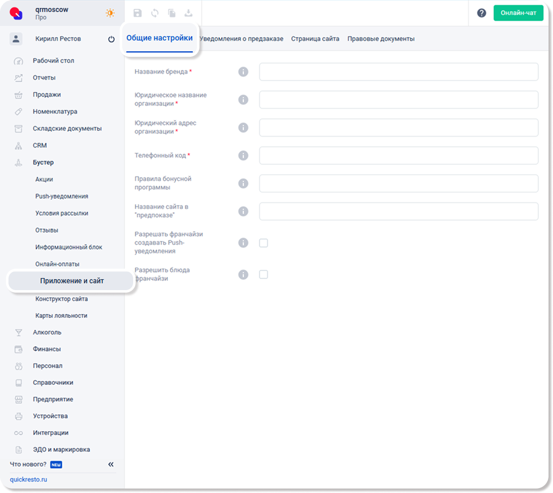Click info icon beside Телефонный код

point(243,156)
